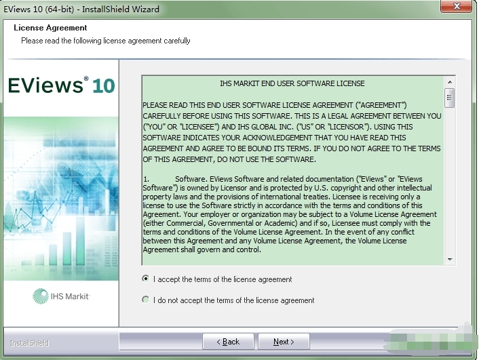This screenshot has height=360, width=479.
Task: Click "Please read the following license agreement carefully"
Action: tap(106, 41)
